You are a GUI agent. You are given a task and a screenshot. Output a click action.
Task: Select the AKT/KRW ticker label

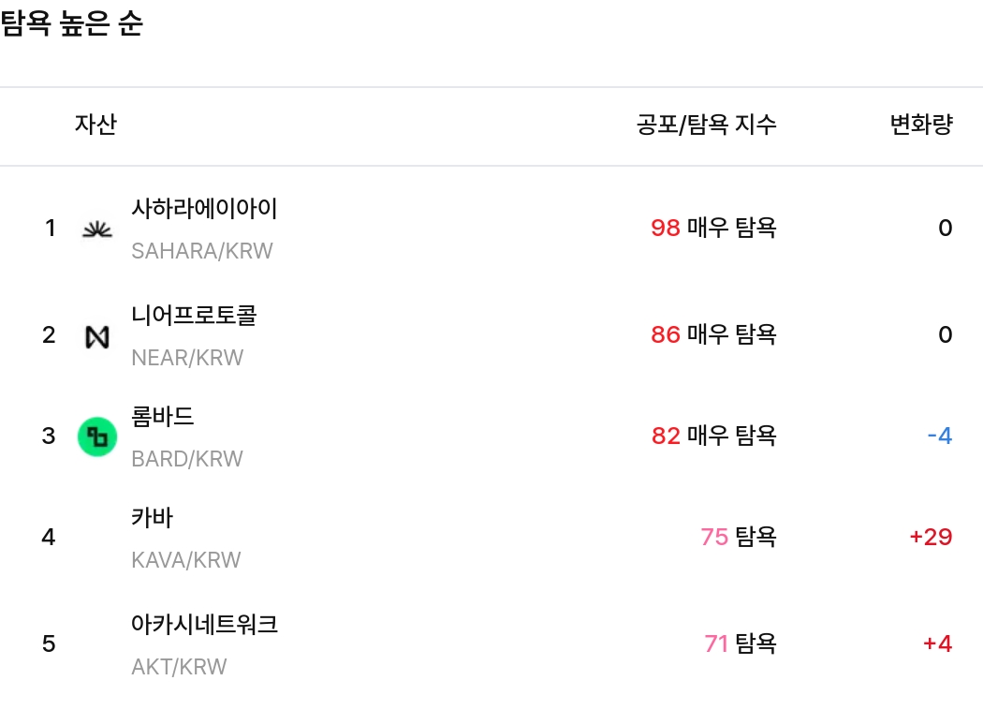click(x=179, y=667)
